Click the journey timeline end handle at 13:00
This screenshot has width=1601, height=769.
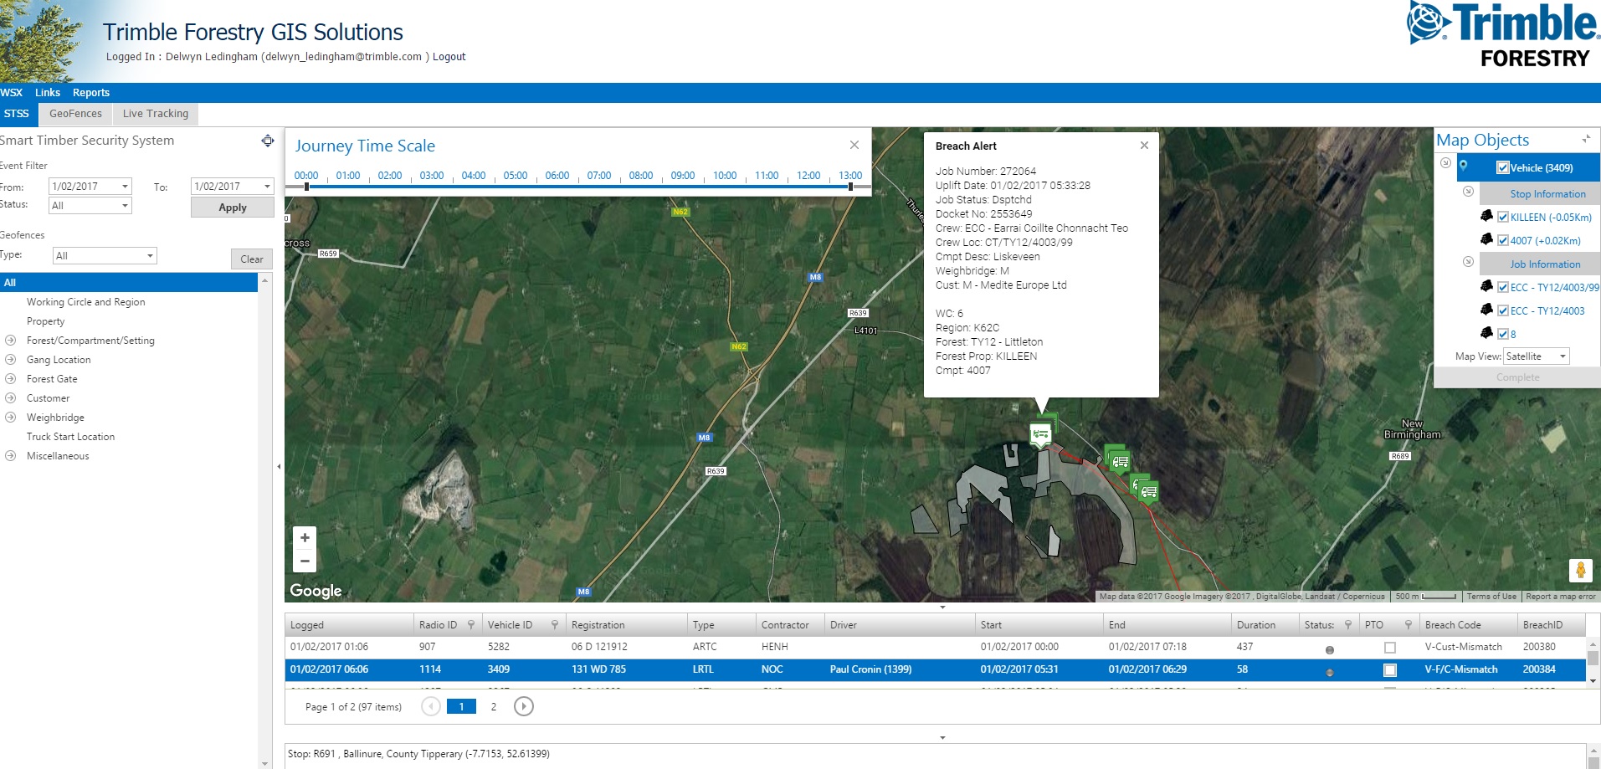click(850, 187)
